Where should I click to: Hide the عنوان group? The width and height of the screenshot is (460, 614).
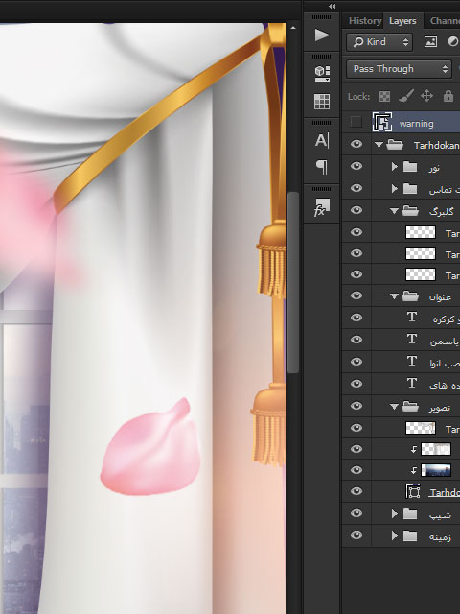pos(356,295)
